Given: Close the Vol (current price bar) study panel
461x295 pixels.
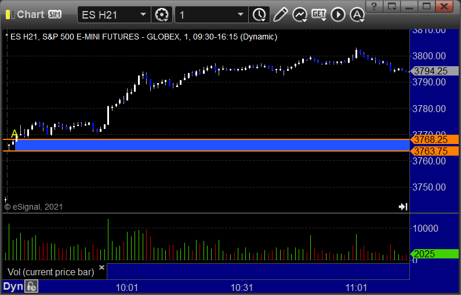Looking at the screenshot, I should 101,267.
